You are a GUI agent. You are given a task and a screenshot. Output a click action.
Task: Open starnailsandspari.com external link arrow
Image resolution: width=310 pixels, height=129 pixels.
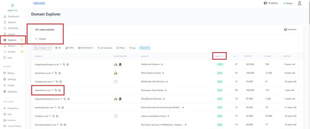[x=58, y=125]
